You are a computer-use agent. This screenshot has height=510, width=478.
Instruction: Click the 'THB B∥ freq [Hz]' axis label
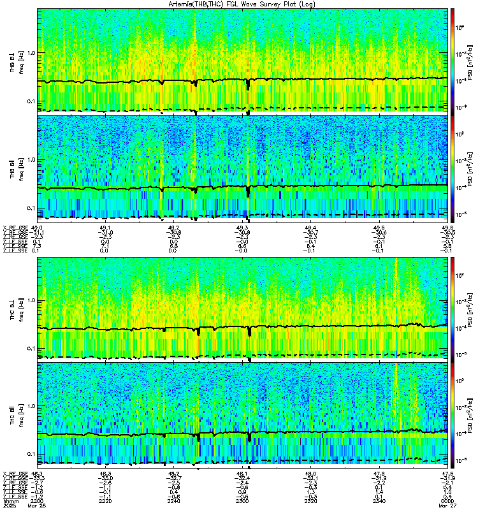point(17,169)
